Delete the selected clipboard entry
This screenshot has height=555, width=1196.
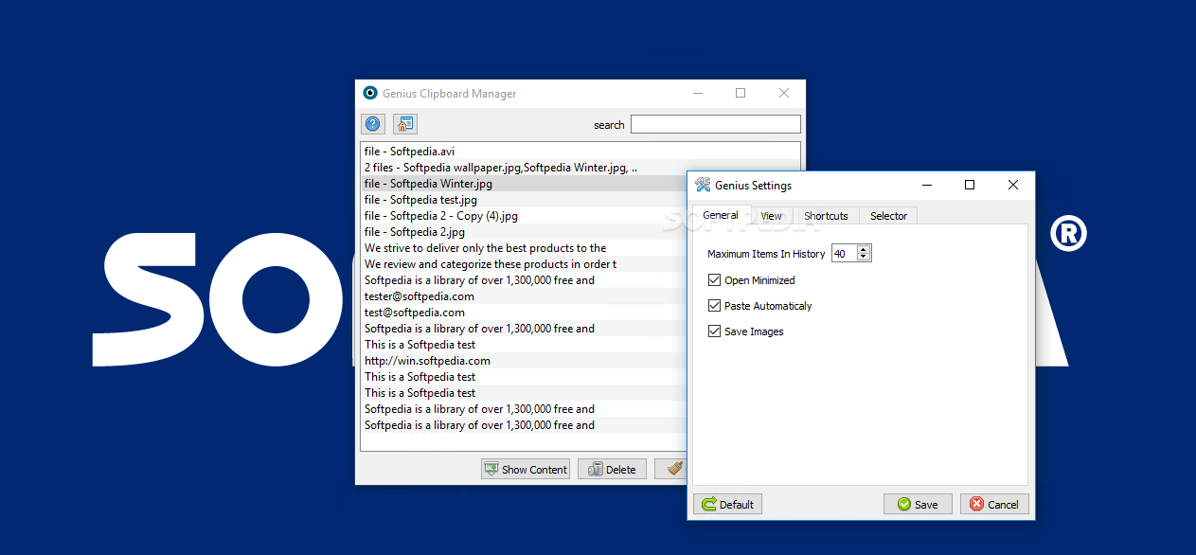(613, 469)
